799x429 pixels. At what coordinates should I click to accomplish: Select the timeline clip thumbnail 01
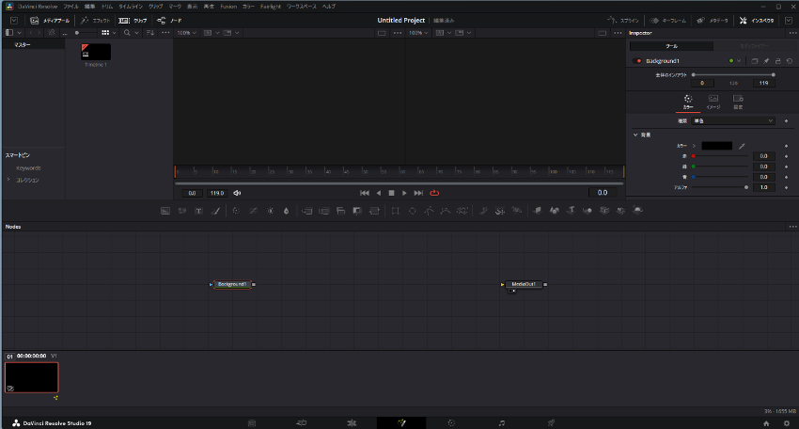point(32,377)
